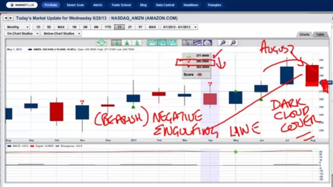
Task: Open the chart comment bubble tool
Action: pyautogui.click(x=101, y=43)
